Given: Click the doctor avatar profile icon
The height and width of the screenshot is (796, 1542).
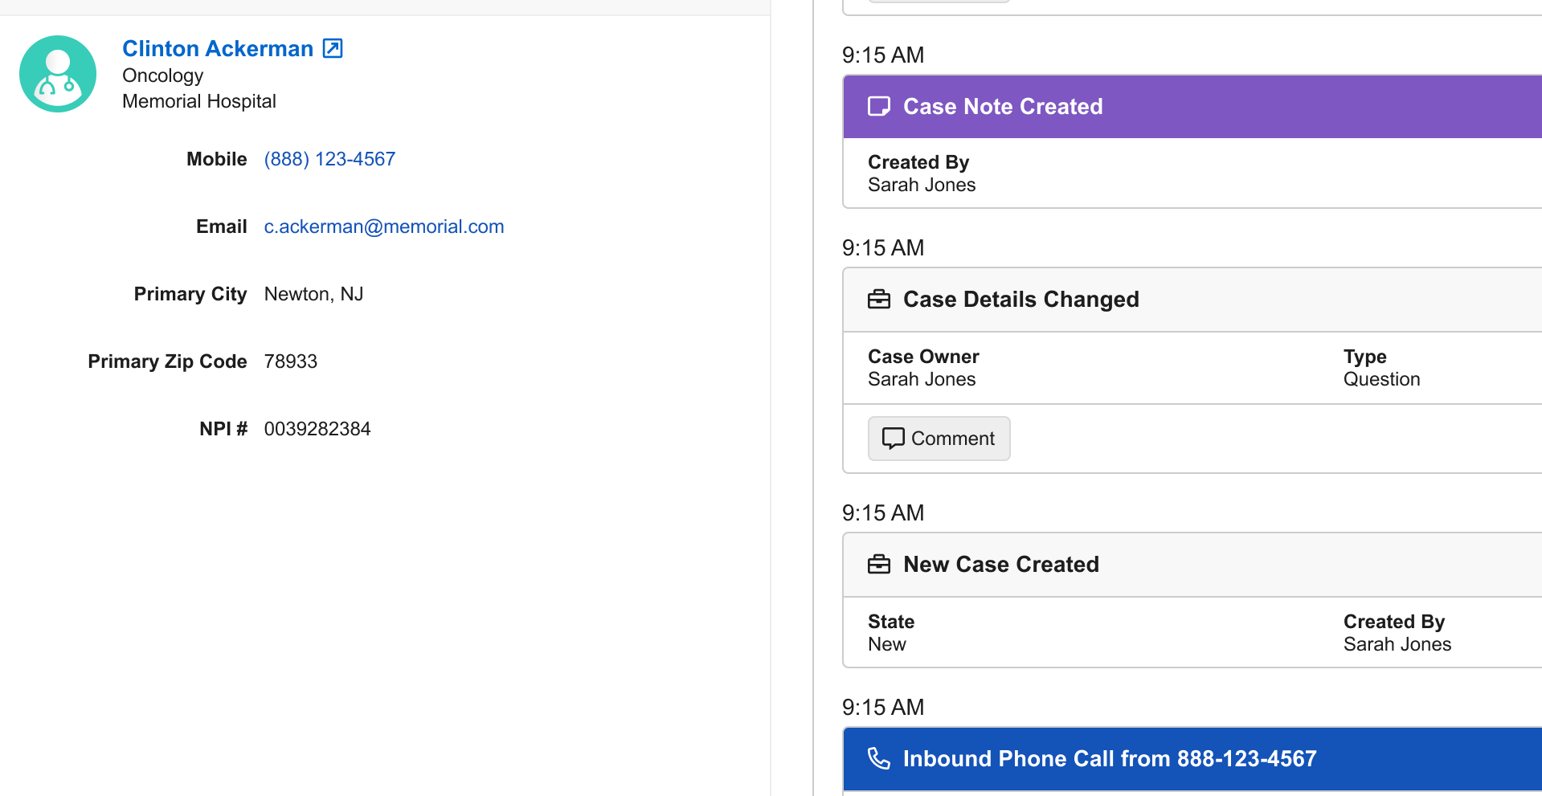Looking at the screenshot, I should (58, 74).
